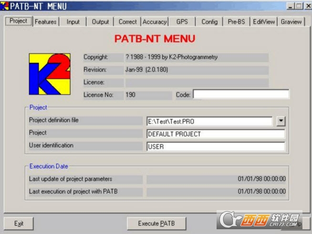Click the 'User identification' label
The image size is (312, 234).
point(51,145)
